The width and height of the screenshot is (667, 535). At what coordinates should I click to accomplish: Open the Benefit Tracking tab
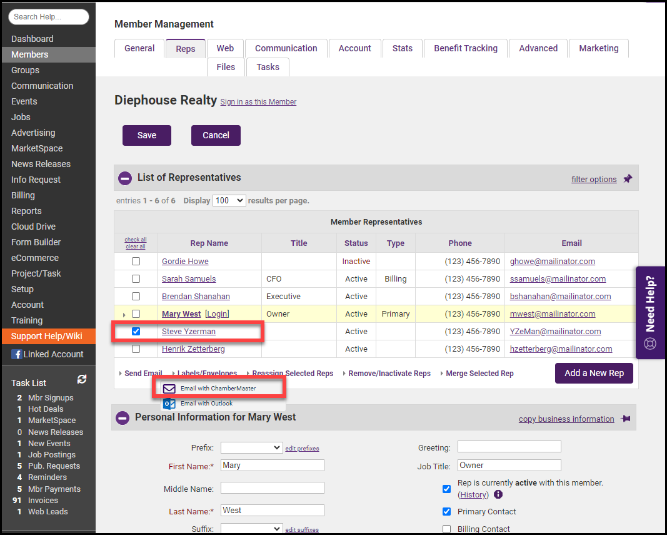[x=466, y=48]
